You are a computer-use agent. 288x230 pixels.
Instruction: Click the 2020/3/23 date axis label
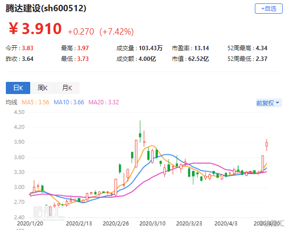[189, 224]
